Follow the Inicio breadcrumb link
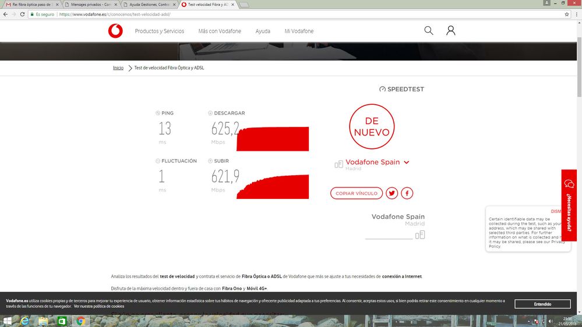This screenshot has height=327, width=582. pos(118,68)
